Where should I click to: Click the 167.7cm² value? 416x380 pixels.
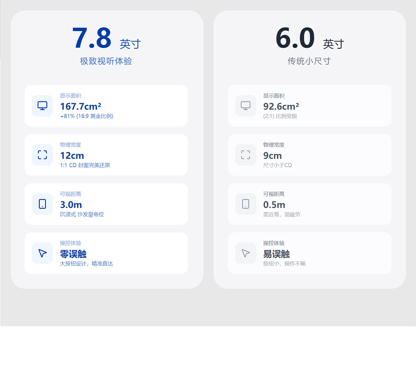[81, 106]
